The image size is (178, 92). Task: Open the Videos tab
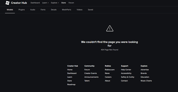point(79,10)
